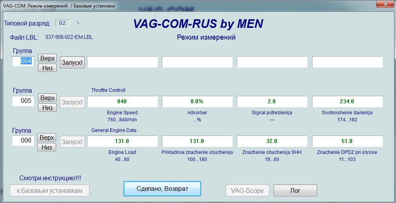Click the к Базовым установкам button

tap(49, 190)
